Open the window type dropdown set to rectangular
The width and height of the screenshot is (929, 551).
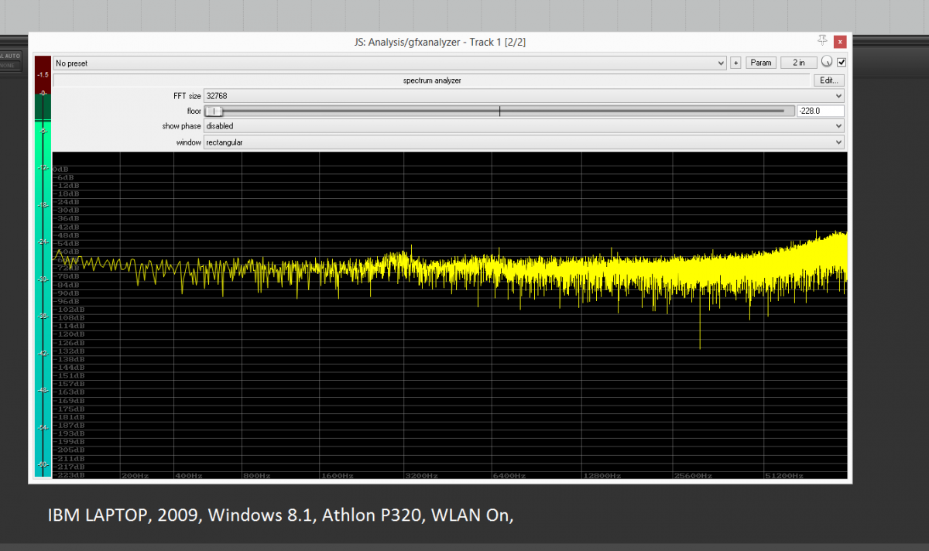523,142
